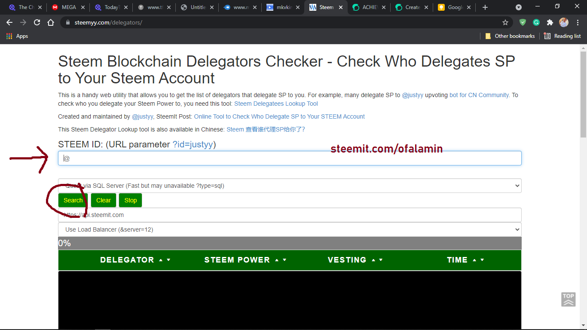The height and width of the screenshot is (330, 587).
Task: Sort VESTING column ascending
Action: [373, 260]
